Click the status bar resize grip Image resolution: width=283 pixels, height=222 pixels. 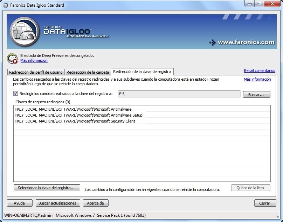pos(277,217)
